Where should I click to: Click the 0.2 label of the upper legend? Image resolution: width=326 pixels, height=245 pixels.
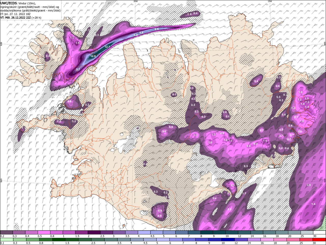[x=2, y=236]
